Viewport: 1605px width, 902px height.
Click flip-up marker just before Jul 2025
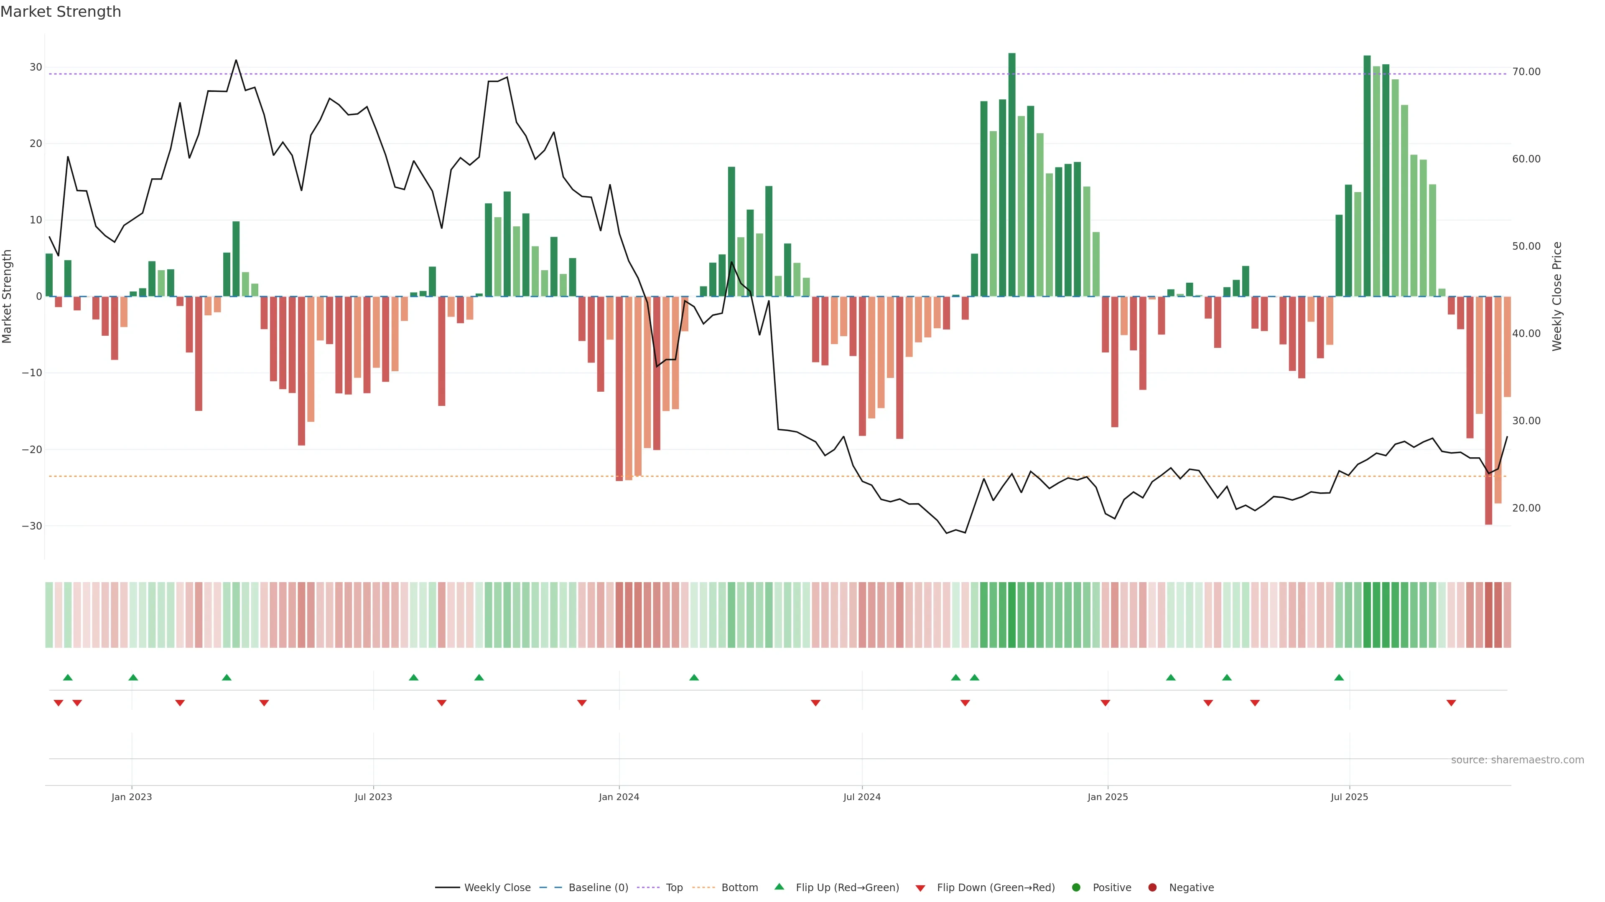tap(1339, 677)
